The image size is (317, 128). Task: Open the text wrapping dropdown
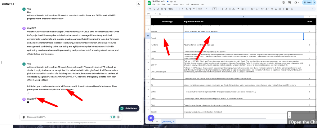click(262, 9)
